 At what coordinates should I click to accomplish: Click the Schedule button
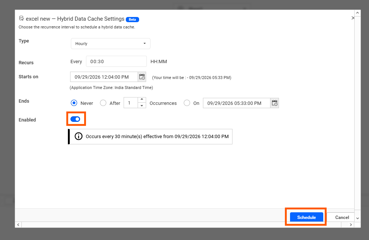306,217
